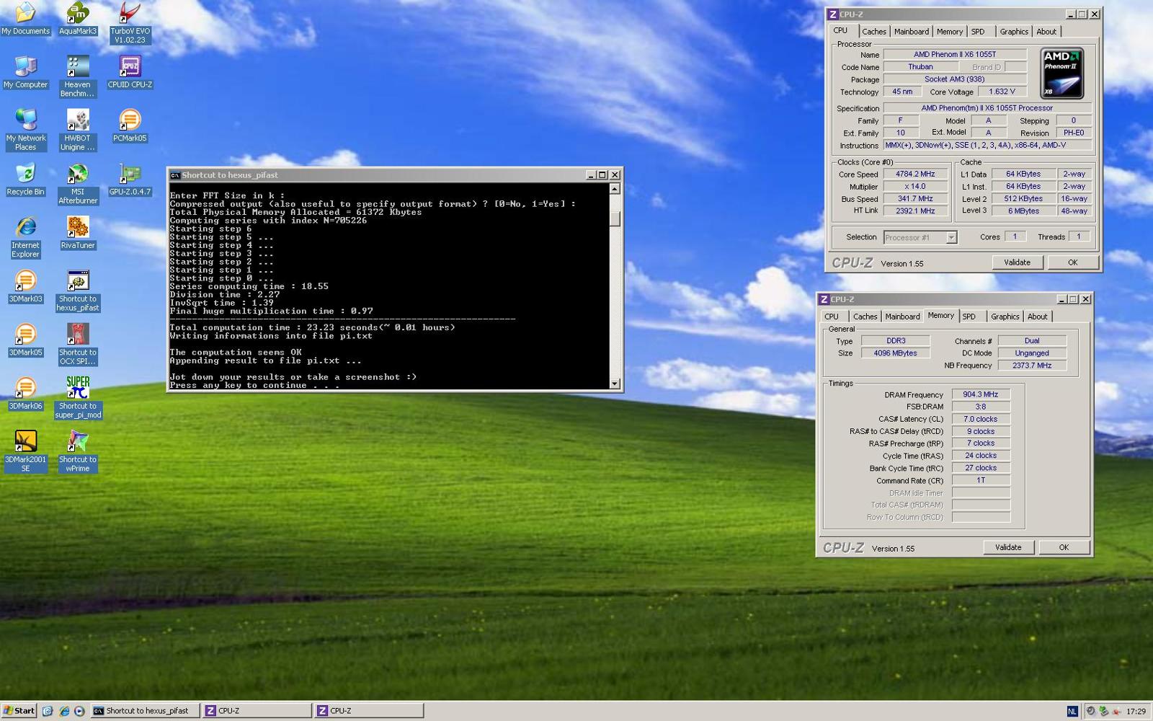Screen dimensions: 1153x721
Task: Open Shortcut to OCX SPI desktop icon
Action: [x=77, y=345]
